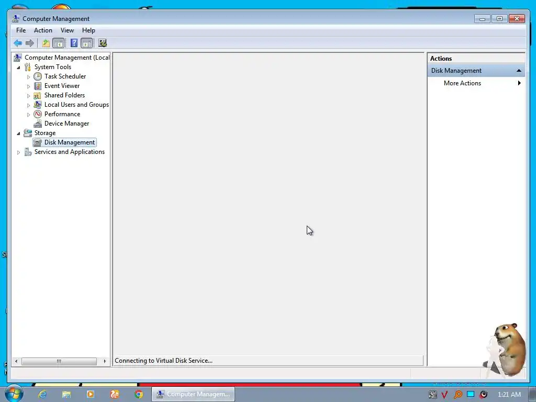The width and height of the screenshot is (536, 402).
Task: Collapse the Disk Management actions section
Action: pos(519,71)
